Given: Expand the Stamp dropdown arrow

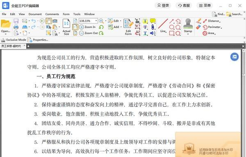Looking at the screenshot, I should (x=188, y=34).
